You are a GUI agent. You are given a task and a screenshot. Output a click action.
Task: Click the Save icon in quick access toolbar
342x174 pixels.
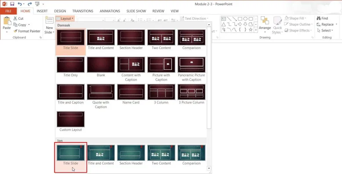pos(12,4)
